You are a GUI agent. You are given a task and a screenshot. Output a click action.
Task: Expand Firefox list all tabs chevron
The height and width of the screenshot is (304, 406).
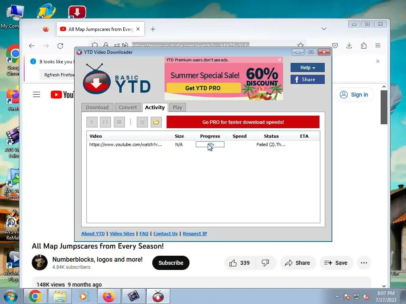[324, 28]
